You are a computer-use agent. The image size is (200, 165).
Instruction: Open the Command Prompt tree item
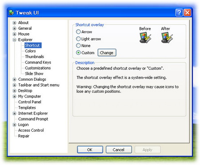point(33,119)
